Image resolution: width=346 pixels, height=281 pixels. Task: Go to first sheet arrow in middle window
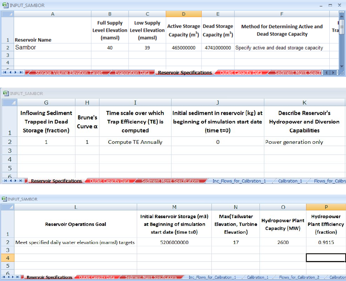(5, 180)
